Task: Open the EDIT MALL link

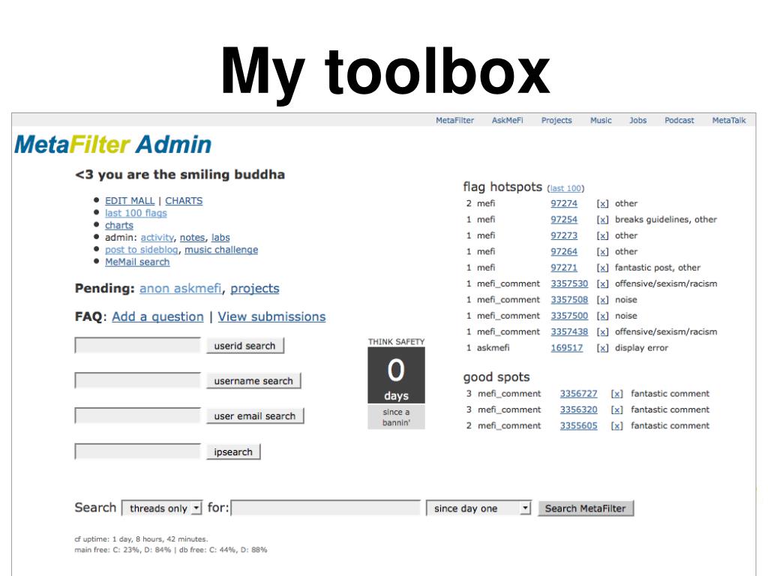Action: coord(129,201)
